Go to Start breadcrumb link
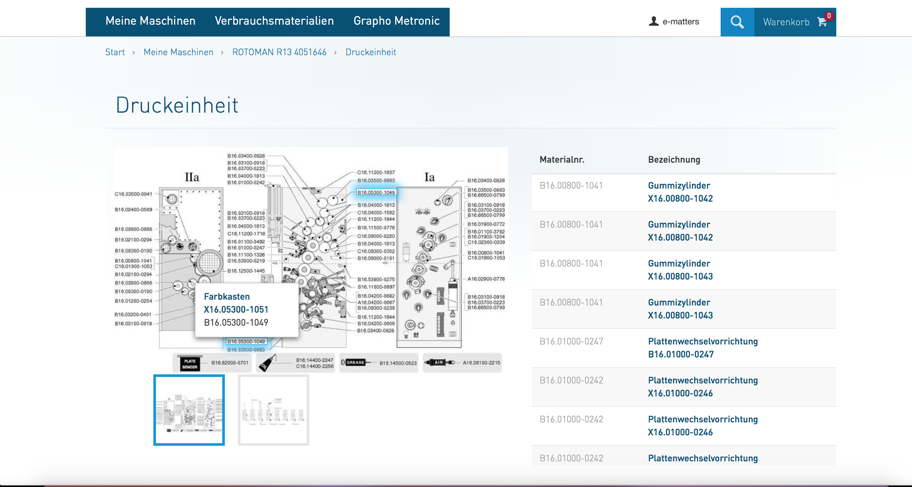Screen dimensions: 912x487 tap(115, 52)
